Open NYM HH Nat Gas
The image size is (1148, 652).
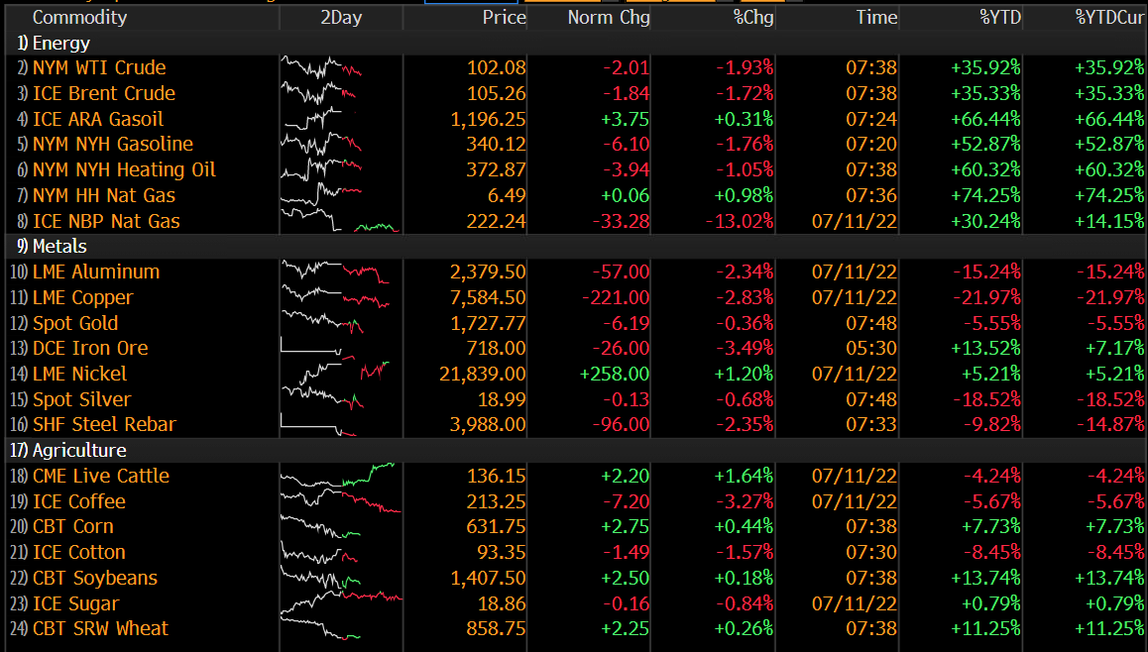pyautogui.click(x=104, y=195)
